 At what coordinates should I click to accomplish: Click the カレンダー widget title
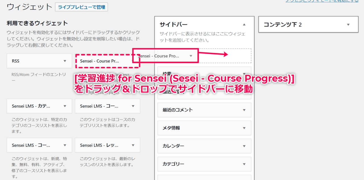point(173,146)
